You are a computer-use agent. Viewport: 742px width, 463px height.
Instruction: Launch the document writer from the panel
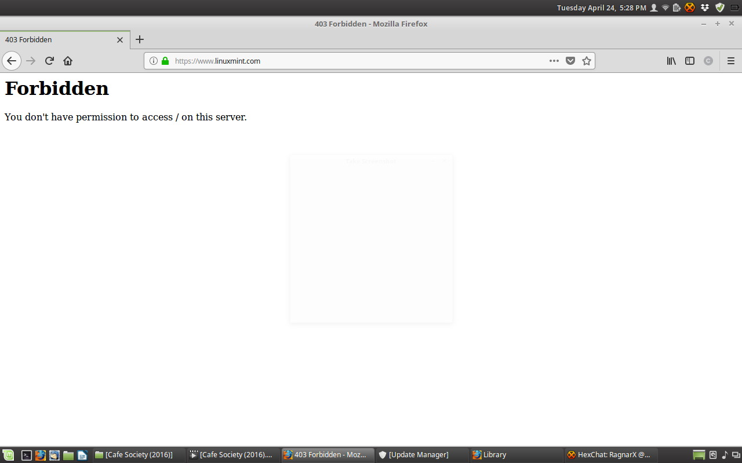82,455
